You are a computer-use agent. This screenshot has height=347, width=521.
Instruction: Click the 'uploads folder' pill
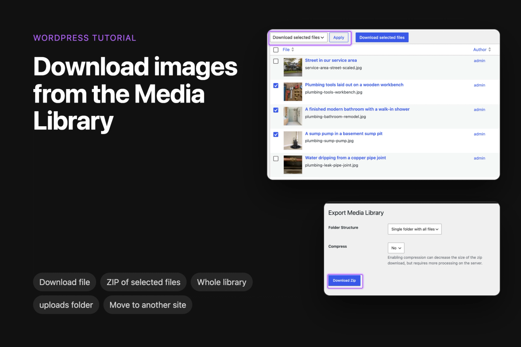66,305
